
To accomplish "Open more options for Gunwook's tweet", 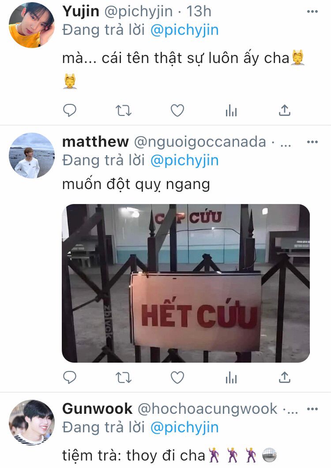I will [312, 409].
